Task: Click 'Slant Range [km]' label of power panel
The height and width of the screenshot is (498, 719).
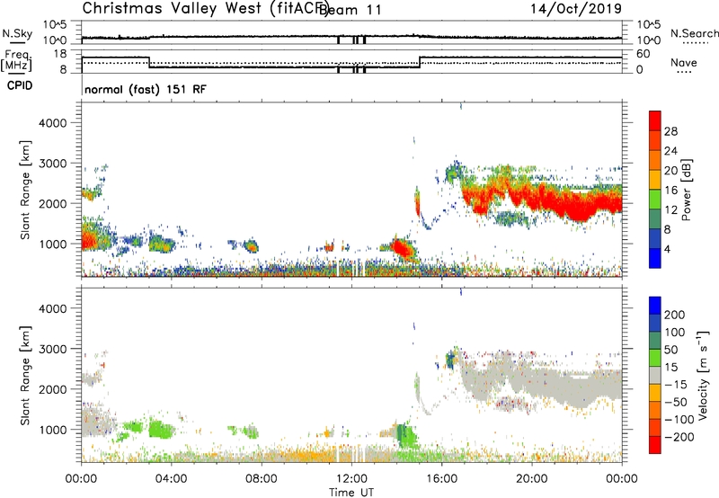Action: click(24, 190)
